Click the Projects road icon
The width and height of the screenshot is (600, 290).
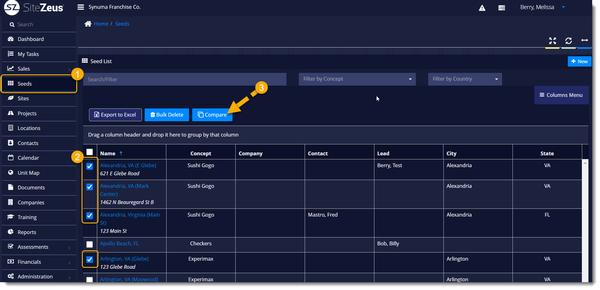11,113
